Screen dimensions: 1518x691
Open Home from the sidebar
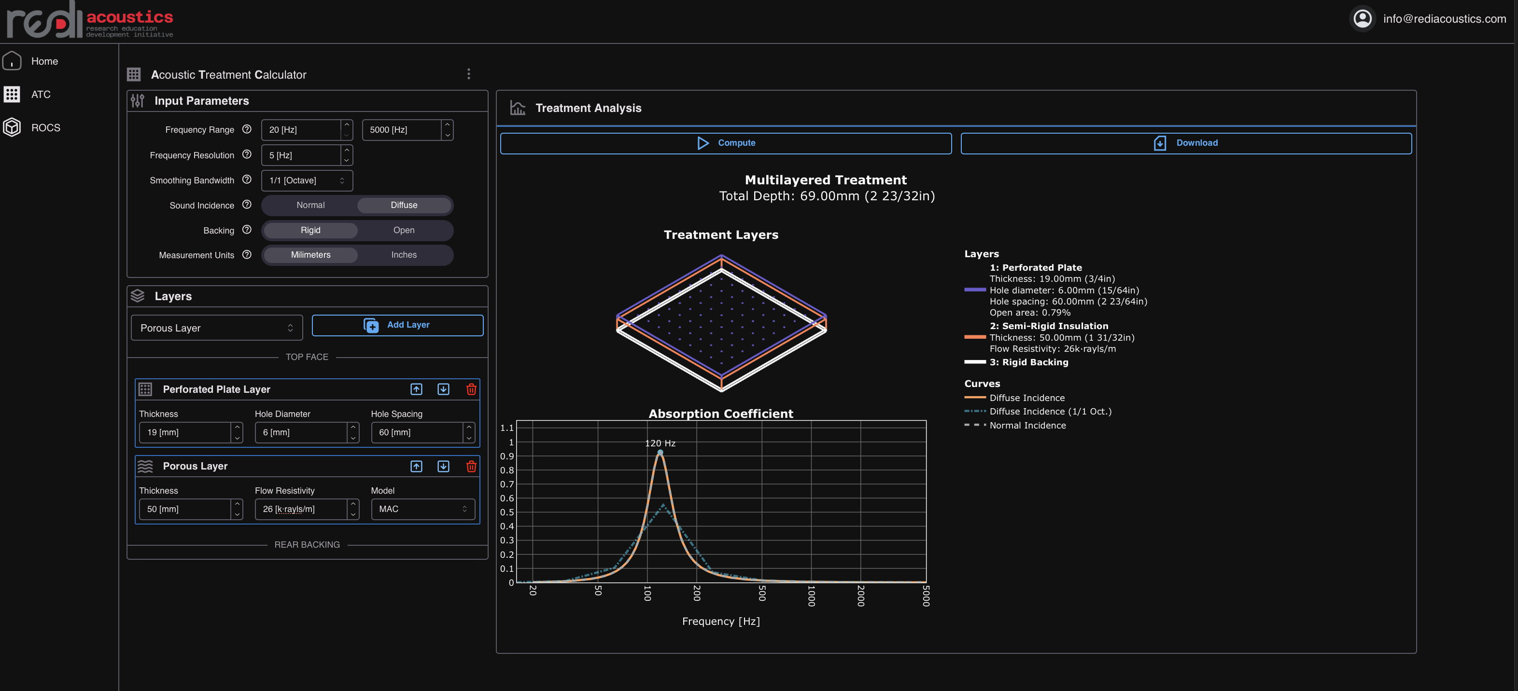[x=44, y=61]
